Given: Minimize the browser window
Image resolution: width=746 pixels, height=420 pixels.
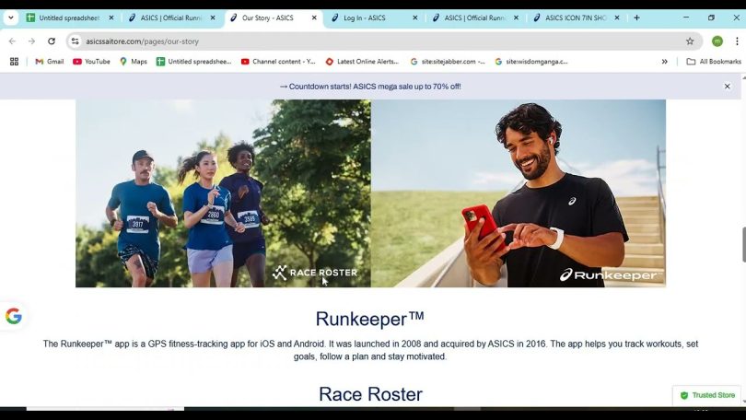Looking at the screenshot, I should pyautogui.click(x=686, y=17).
